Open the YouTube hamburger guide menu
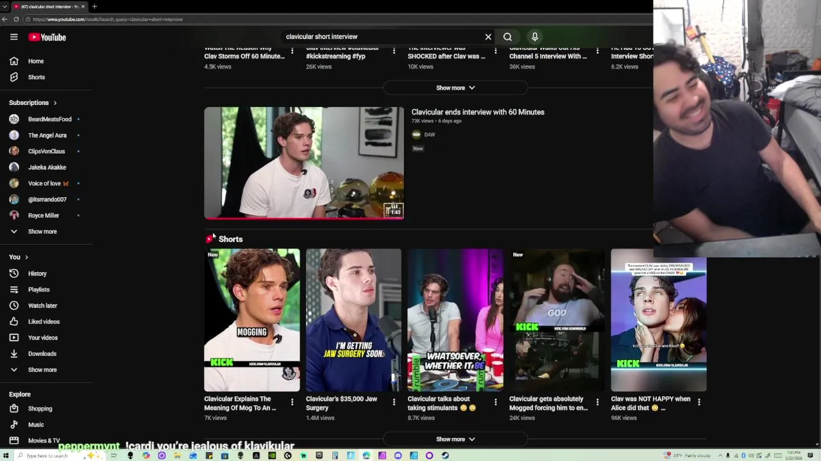The width and height of the screenshot is (821, 461). click(13, 37)
